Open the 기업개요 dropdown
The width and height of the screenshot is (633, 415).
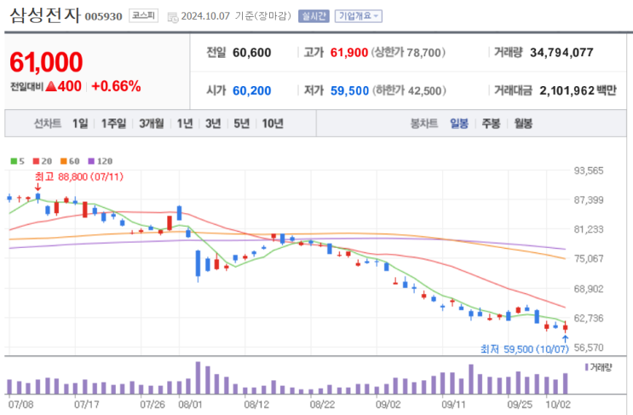point(358,16)
